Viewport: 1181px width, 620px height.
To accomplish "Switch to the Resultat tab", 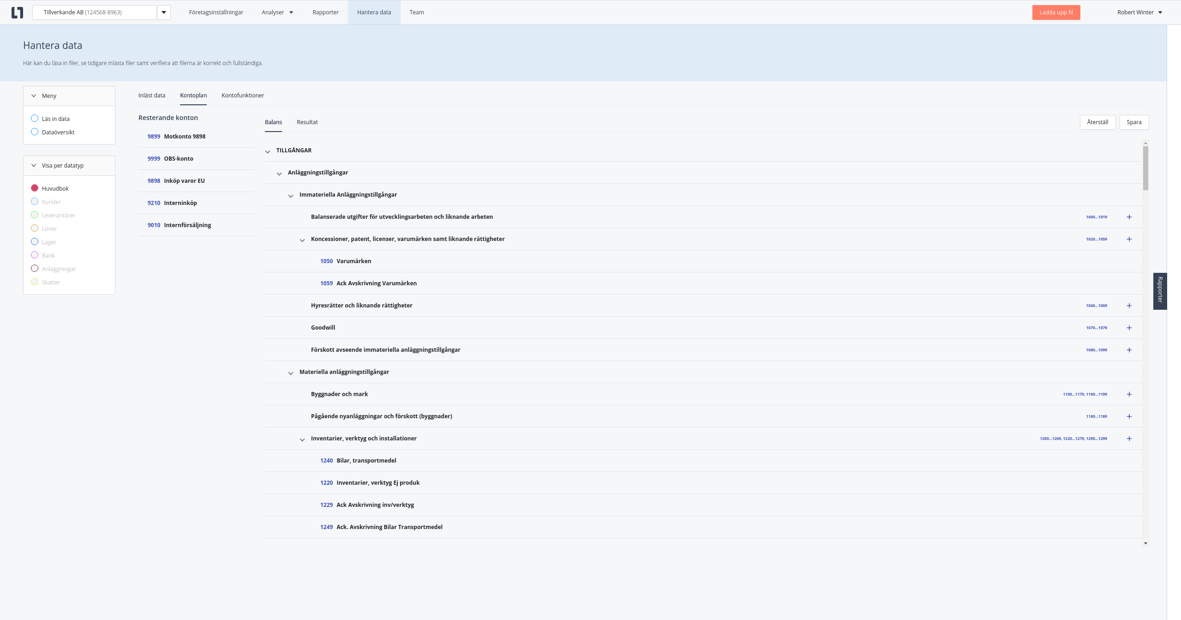I will [307, 122].
